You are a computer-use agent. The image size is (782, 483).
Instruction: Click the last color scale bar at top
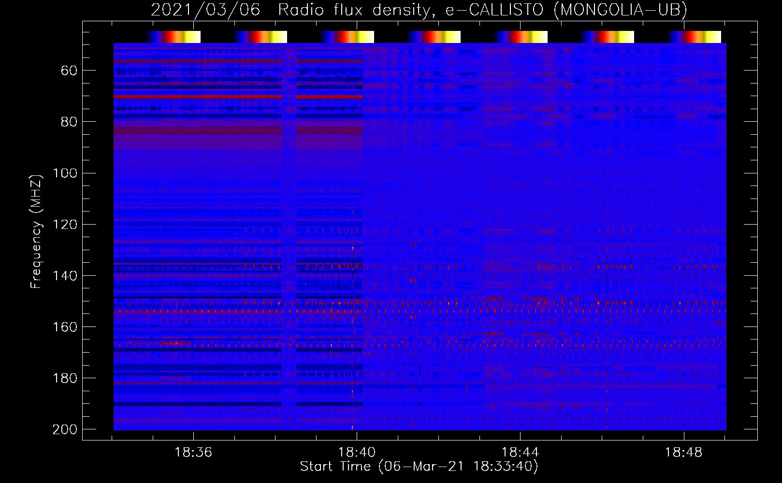tap(695, 37)
